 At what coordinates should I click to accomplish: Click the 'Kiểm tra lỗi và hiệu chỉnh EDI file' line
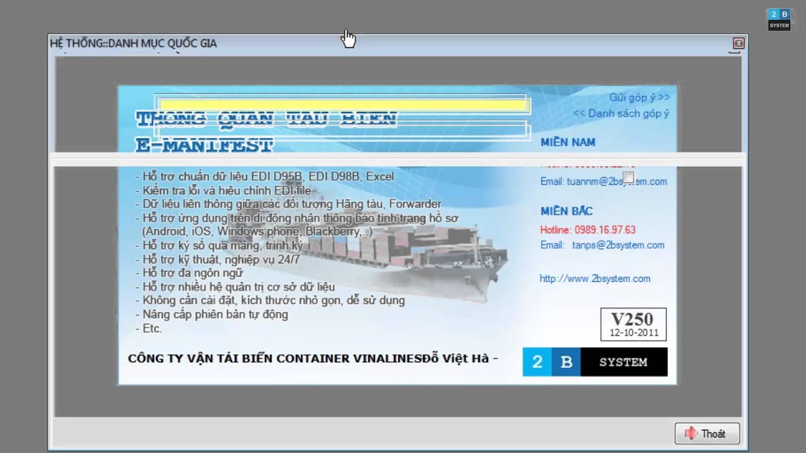coord(223,190)
